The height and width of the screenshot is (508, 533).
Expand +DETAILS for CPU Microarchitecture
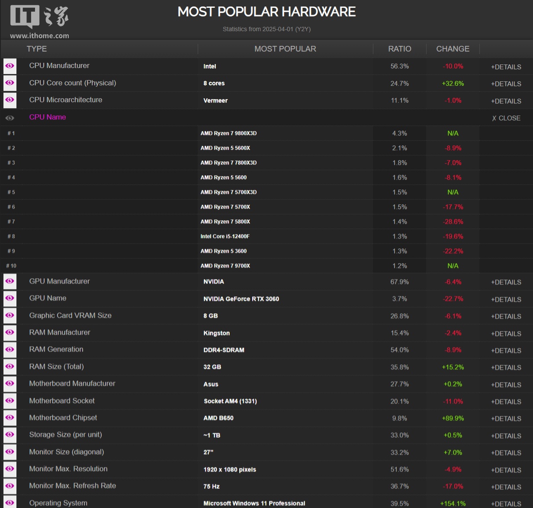point(506,101)
